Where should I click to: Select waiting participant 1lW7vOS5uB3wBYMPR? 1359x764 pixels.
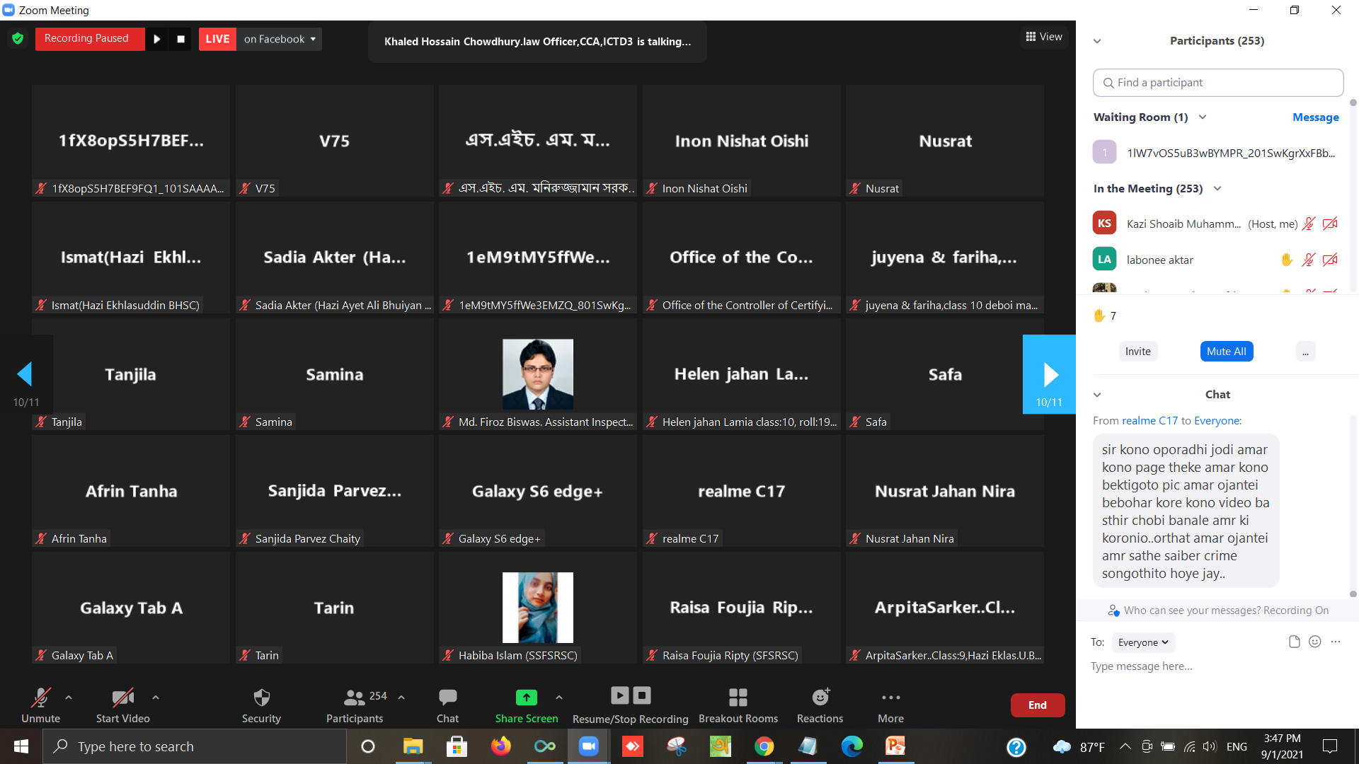click(1216, 153)
